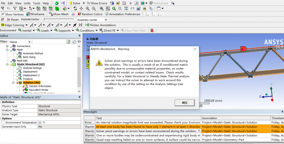
Task: Click the 确定 button in warning dialog
Action: point(184,103)
